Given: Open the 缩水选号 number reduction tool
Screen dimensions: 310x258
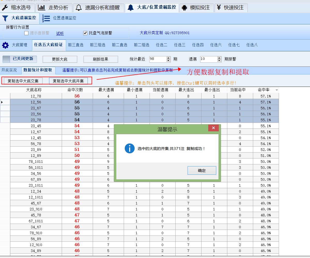Looking at the screenshot, I should click(17, 7).
